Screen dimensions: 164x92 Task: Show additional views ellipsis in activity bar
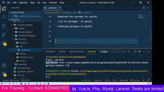point(4,51)
